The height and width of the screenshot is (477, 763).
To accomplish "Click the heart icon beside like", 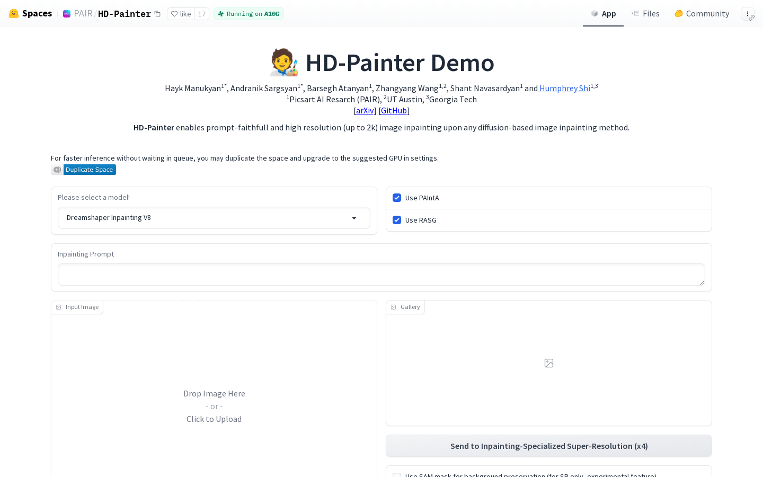I will pos(174,14).
